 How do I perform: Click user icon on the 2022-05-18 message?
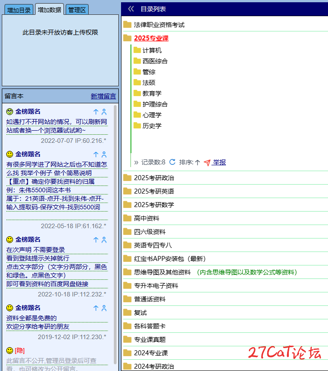coord(104,155)
